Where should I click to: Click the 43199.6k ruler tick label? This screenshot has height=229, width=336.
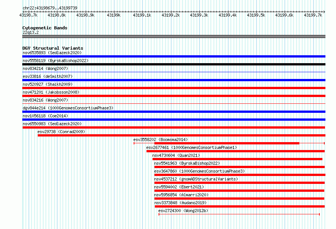click(x=284, y=15)
